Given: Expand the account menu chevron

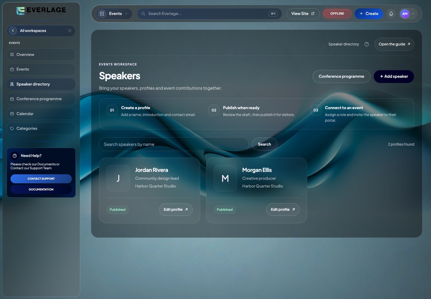Looking at the screenshot, I should click(413, 13).
